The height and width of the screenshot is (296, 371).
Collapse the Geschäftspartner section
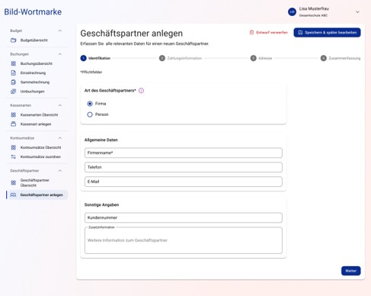coord(60,171)
